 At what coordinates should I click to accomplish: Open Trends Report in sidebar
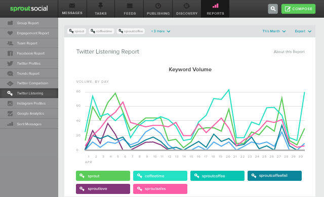click(29, 73)
